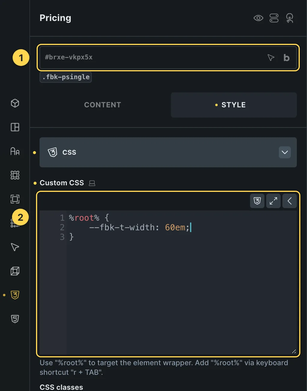
Task: Switch to the STYLE tab
Action: (x=234, y=105)
